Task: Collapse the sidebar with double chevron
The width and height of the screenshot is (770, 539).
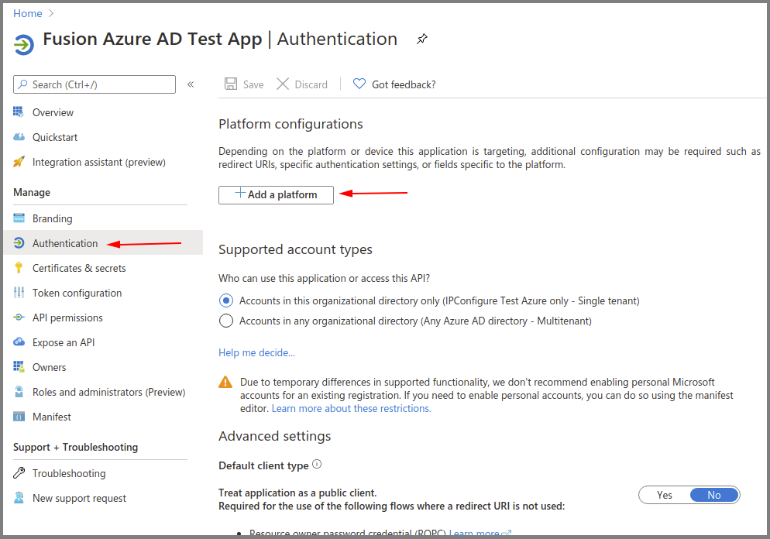Action: 191,84
